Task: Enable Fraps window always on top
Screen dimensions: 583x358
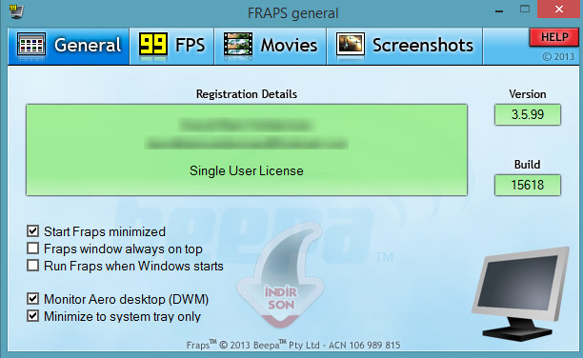Action: 32,248
